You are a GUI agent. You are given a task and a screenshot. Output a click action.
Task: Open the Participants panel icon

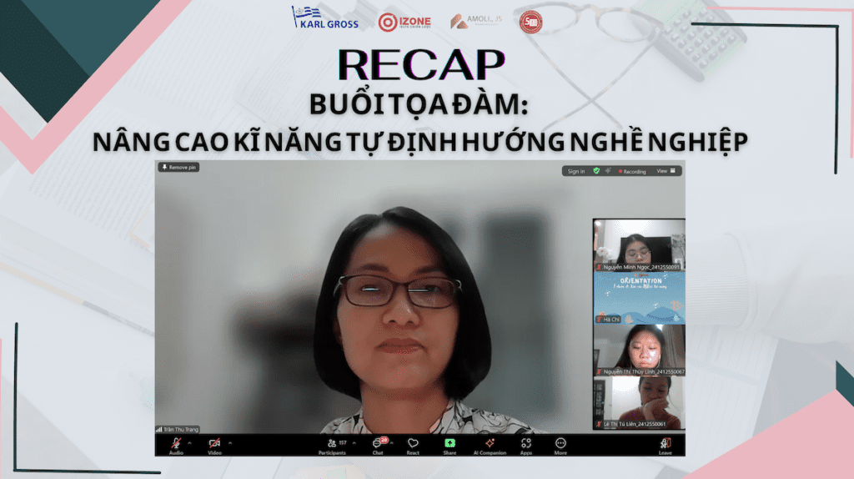point(332,442)
